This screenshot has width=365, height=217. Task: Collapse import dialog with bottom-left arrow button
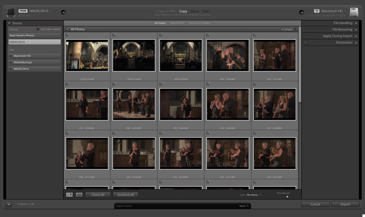pyautogui.click(x=9, y=204)
